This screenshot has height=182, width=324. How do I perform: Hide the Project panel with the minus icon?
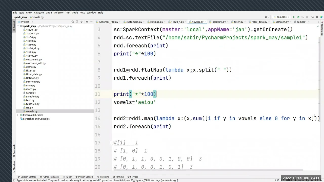point(91,22)
